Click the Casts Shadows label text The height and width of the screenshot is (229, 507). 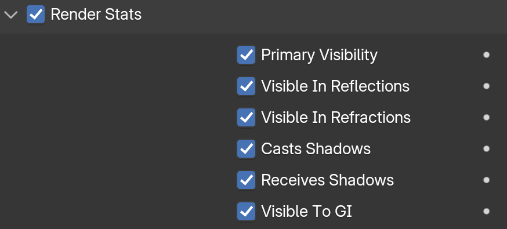tap(316, 148)
